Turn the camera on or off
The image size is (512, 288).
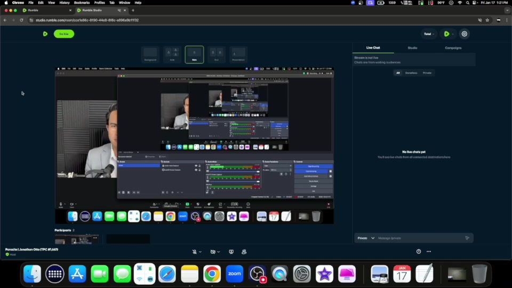coord(212,251)
